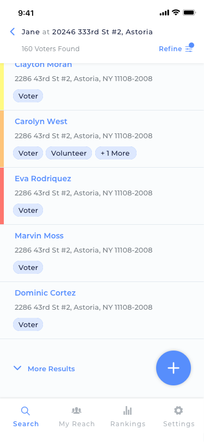The height and width of the screenshot is (442, 204).
Task: Tap the Voter tag under Dominic Cortez
Action: (28, 324)
